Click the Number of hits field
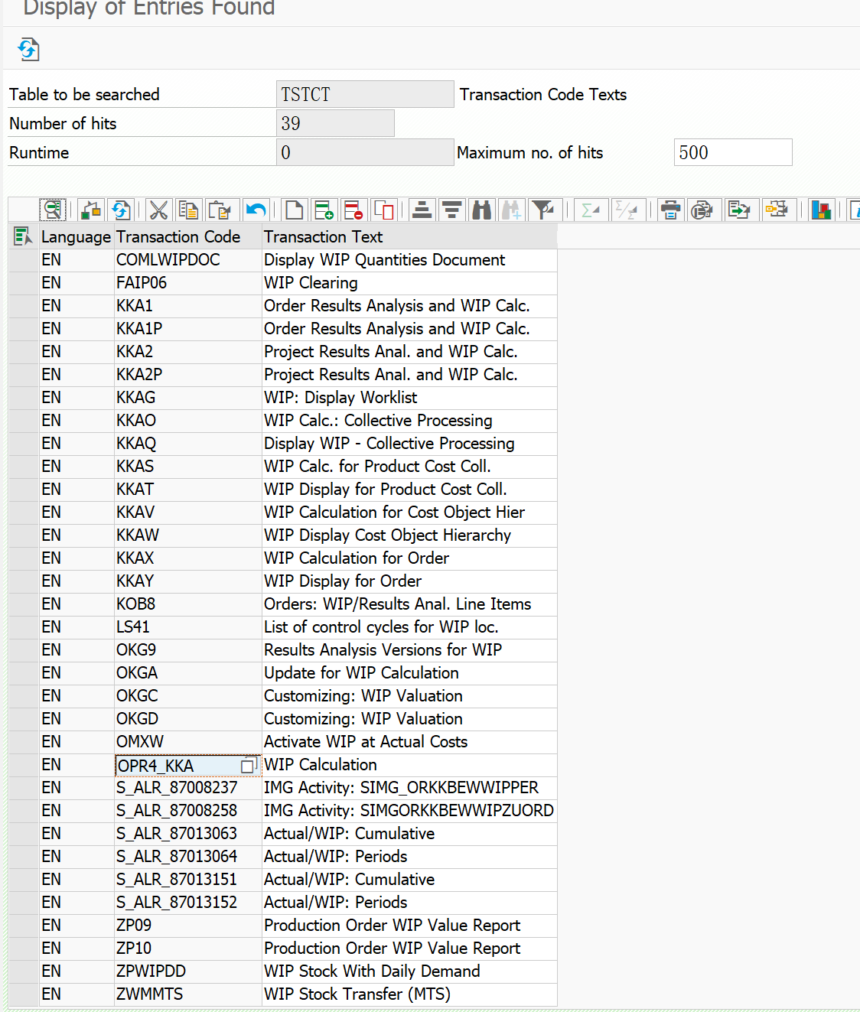The image size is (860, 1012). [x=335, y=123]
